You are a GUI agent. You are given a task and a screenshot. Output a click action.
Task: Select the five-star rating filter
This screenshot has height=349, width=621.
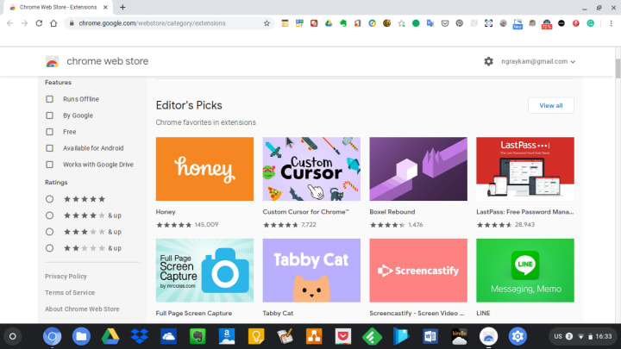[49, 199]
